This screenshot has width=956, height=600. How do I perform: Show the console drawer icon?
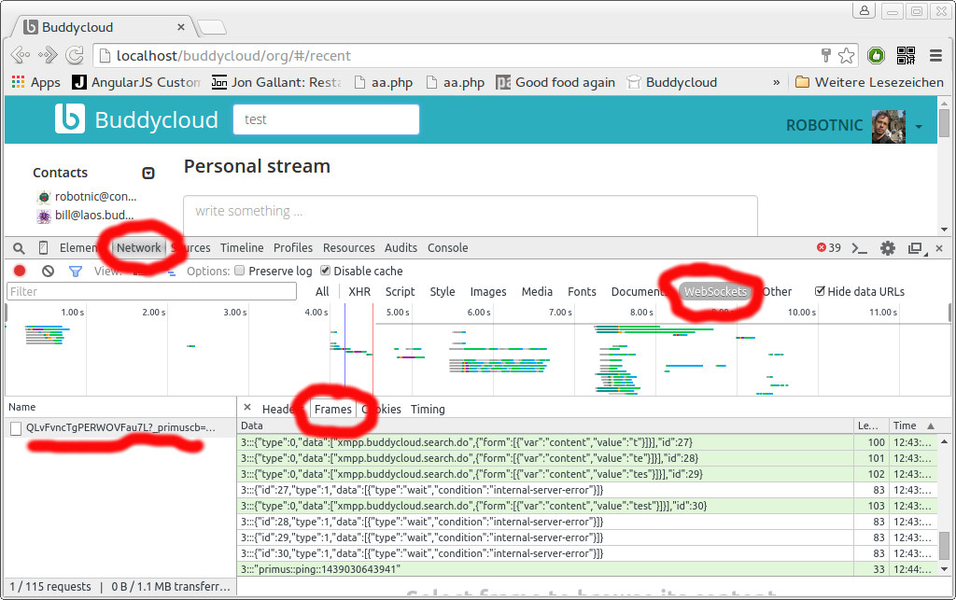point(861,248)
